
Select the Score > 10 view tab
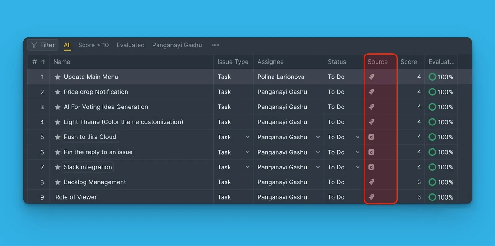pyautogui.click(x=93, y=45)
